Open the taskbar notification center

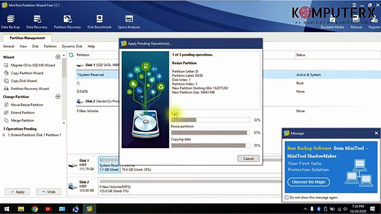click(x=372, y=209)
